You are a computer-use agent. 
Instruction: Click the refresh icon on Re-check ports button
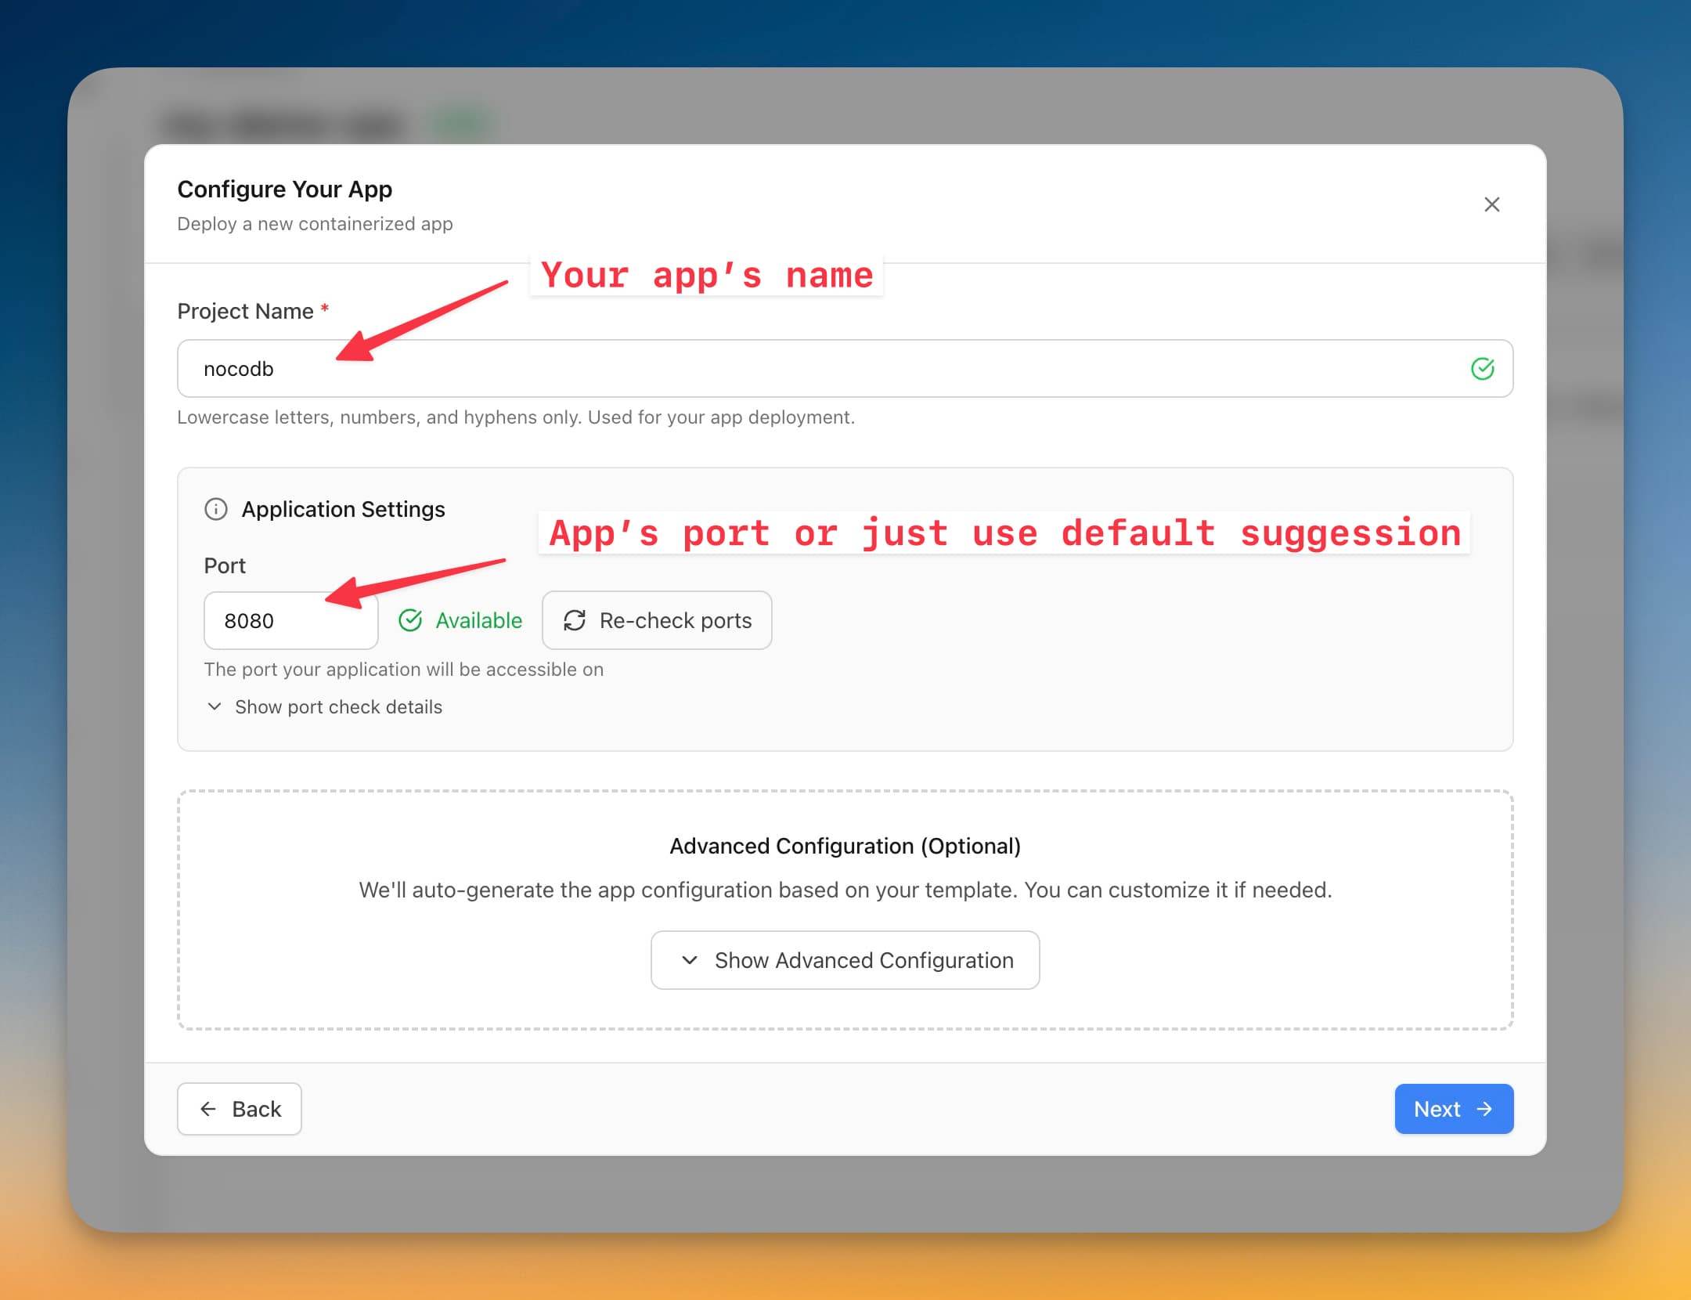coord(575,620)
